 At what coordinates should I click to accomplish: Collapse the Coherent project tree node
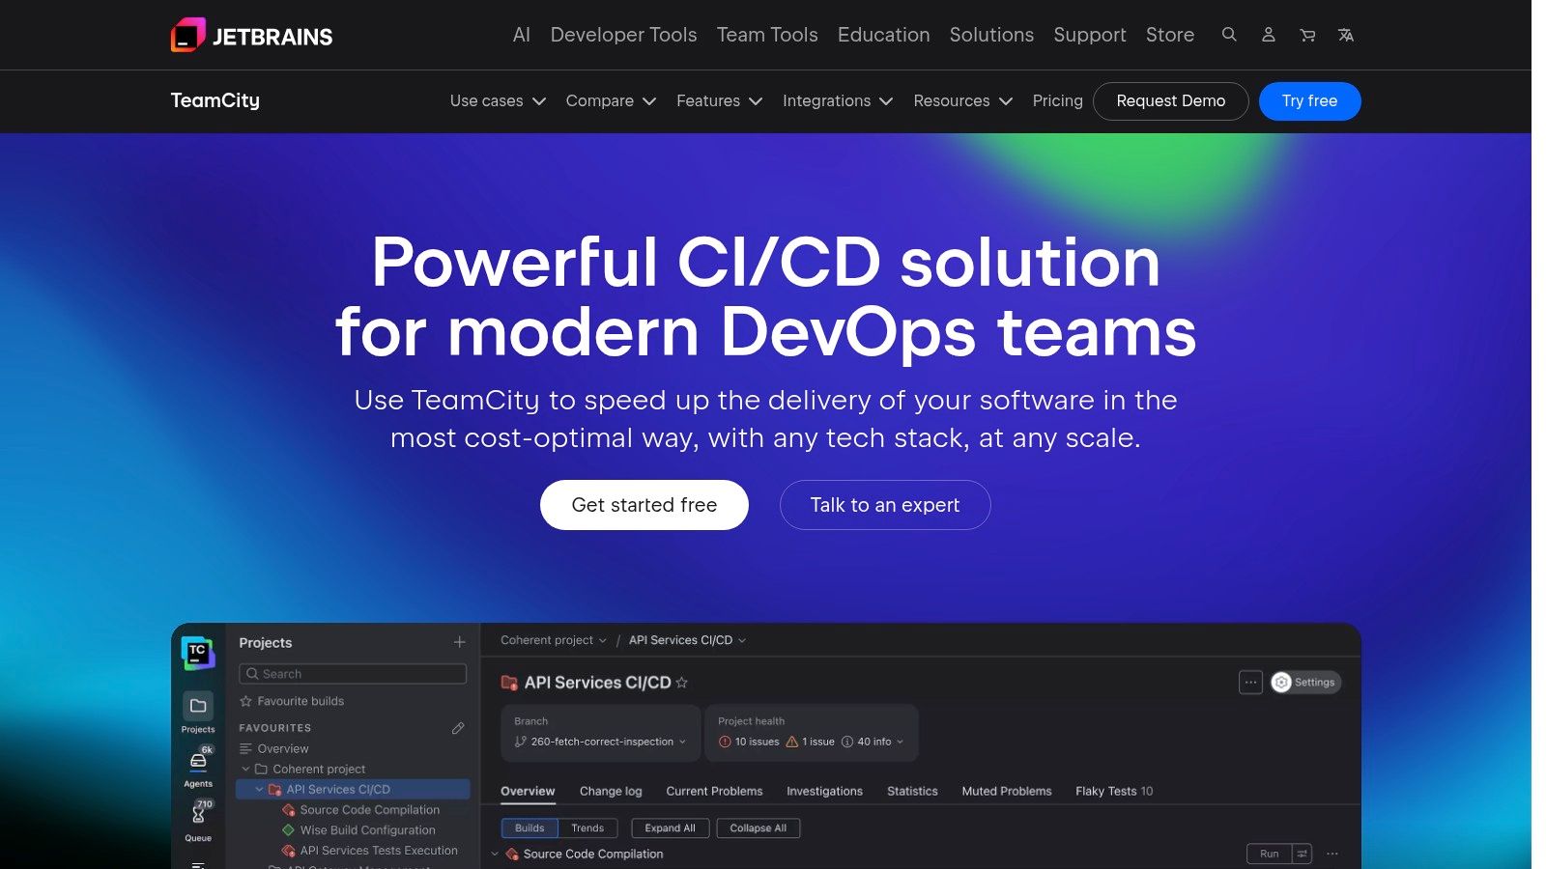[245, 769]
